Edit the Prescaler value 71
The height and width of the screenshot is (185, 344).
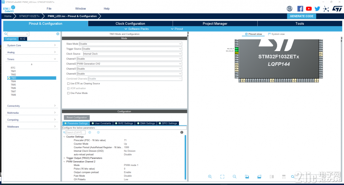click(125, 140)
